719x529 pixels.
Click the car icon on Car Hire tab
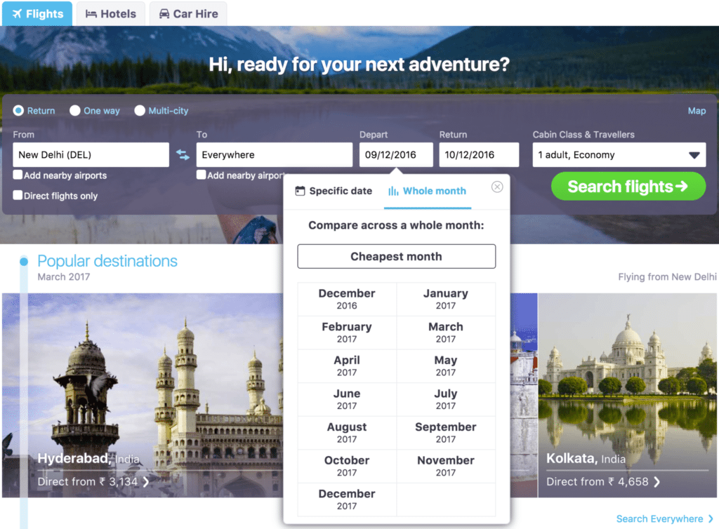(163, 13)
